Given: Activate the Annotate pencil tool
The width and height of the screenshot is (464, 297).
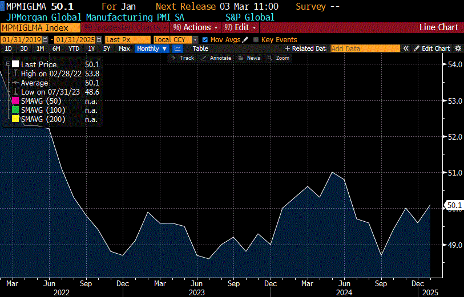Looking at the screenshot, I should [x=216, y=58].
